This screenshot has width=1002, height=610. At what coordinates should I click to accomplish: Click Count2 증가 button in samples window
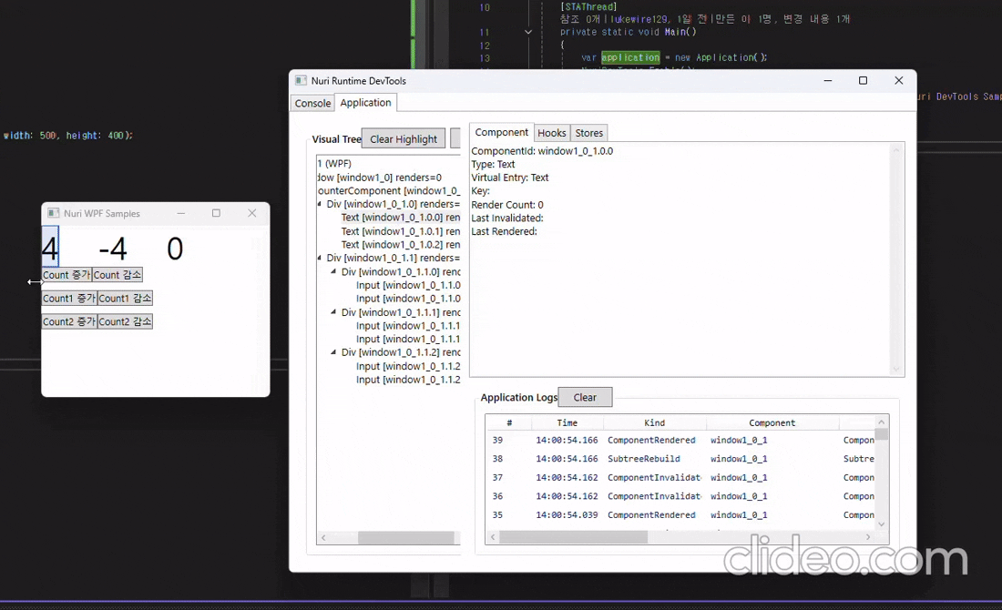[69, 321]
